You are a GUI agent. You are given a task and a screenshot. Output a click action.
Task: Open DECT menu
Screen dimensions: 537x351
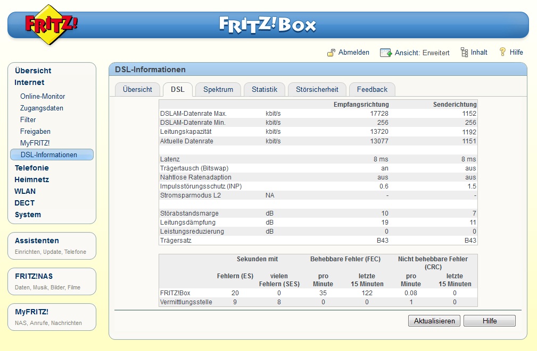[x=24, y=203]
